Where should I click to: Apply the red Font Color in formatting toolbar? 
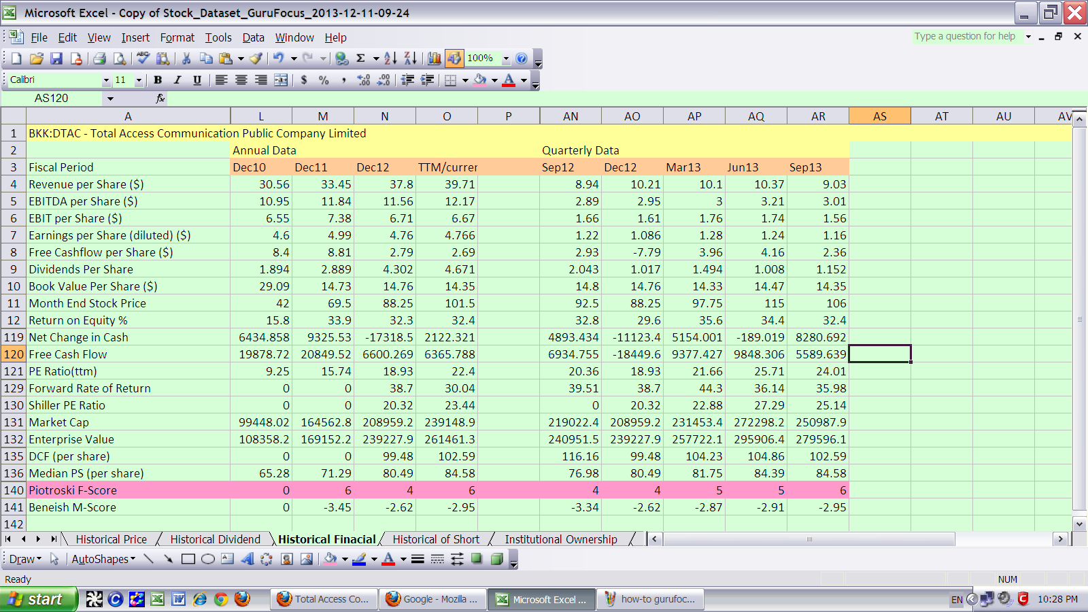click(x=509, y=80)
